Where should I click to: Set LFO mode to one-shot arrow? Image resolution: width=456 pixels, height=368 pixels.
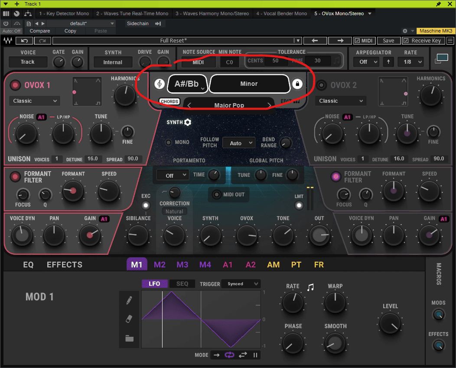click(216, 355)
